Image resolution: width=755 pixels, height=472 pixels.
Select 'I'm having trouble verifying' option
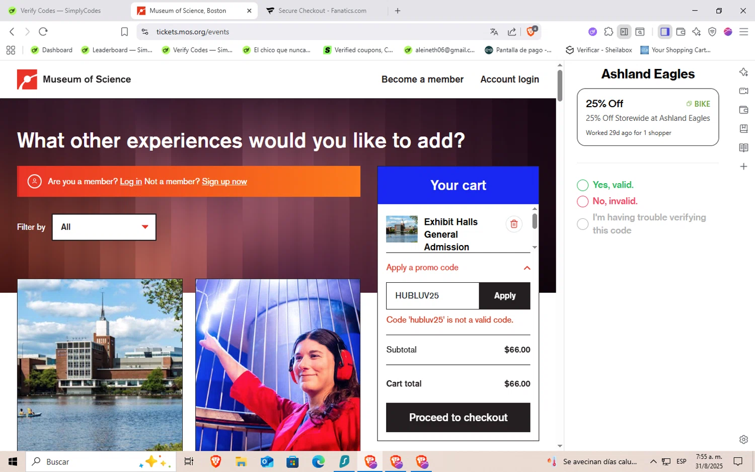(x=582, y=224)
